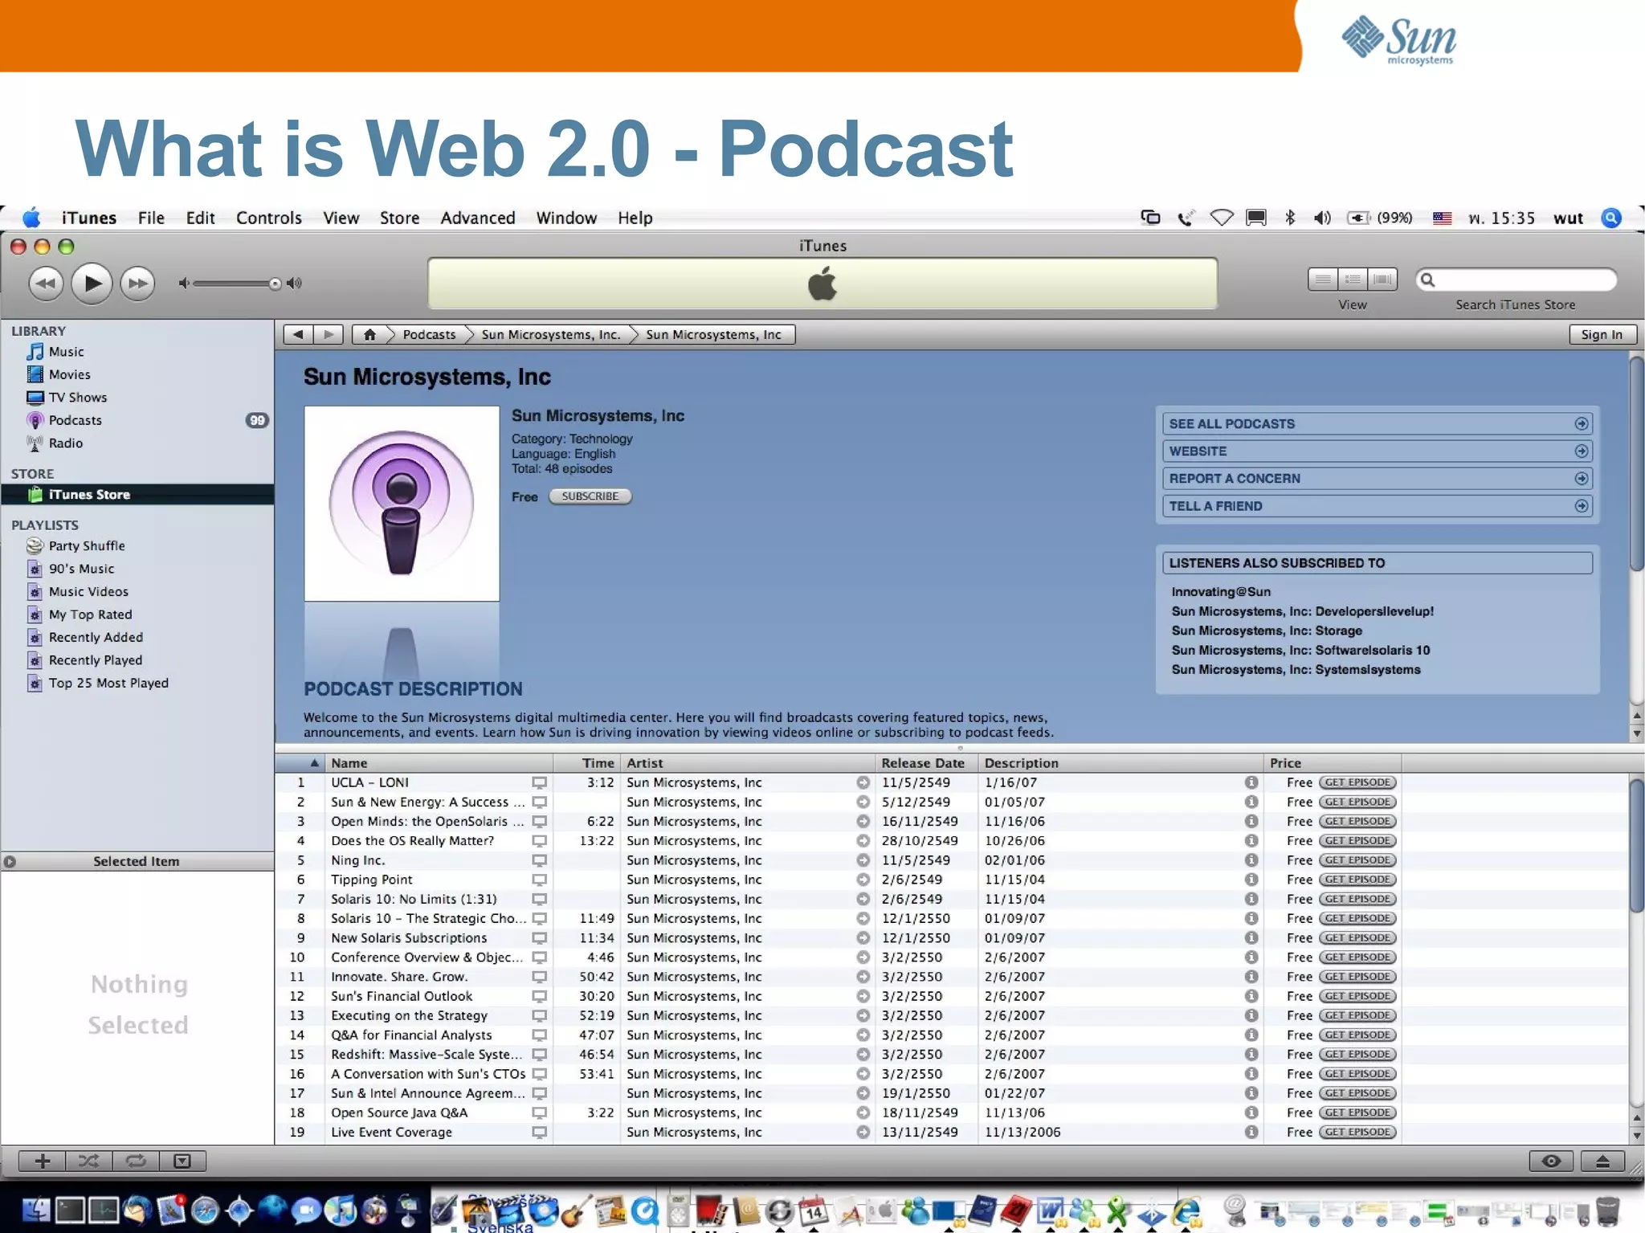The height and width of the screenshot is (1233, 1645).
Task: Collapse the Selected Item panel
Action: coord(10,862)
